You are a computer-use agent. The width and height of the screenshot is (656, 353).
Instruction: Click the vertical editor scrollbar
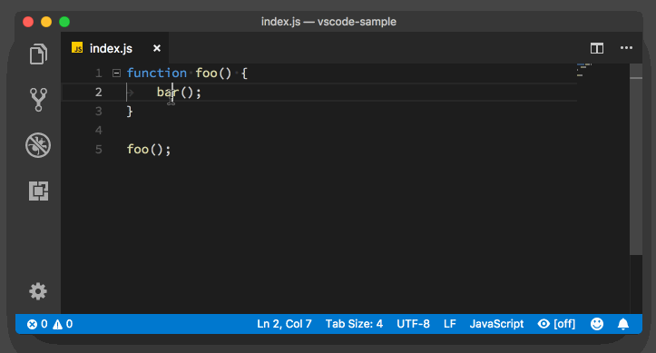pyautogui.click(x=636, y=159)
